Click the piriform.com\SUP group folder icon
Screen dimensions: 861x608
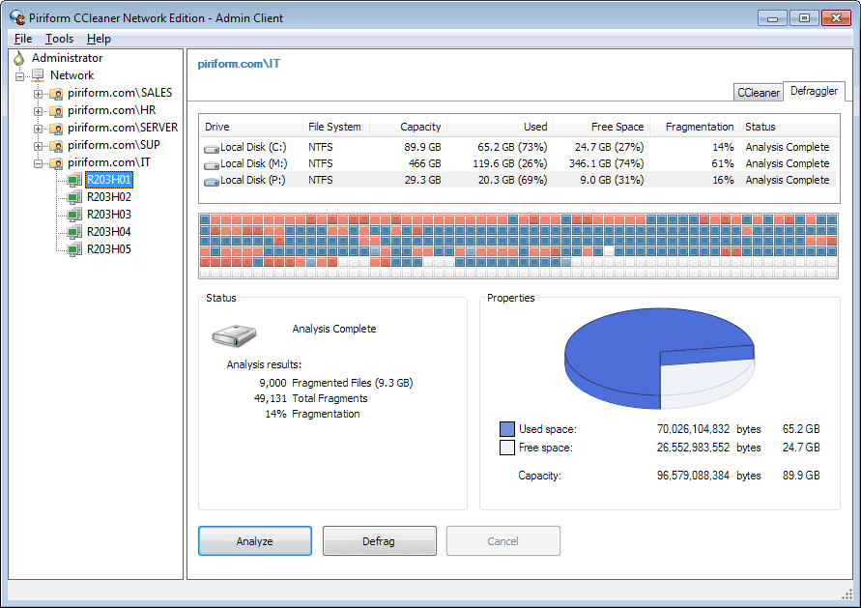point(56,146)
